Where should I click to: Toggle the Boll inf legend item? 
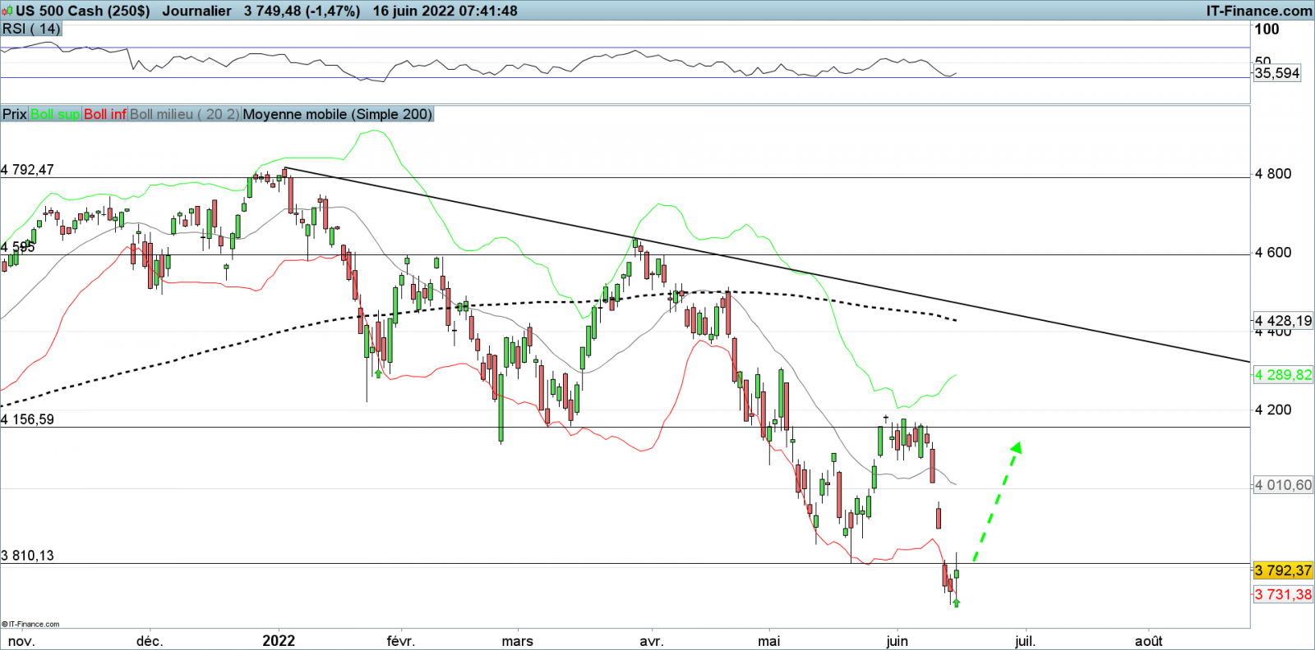pyautogui.click(x=105, y=114)
